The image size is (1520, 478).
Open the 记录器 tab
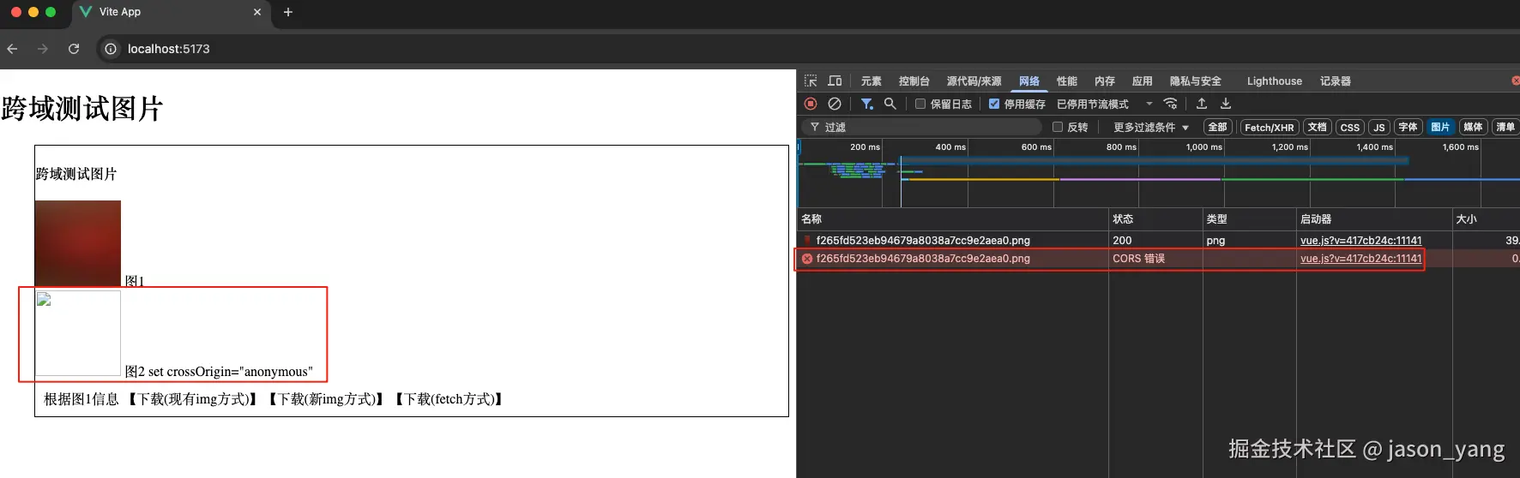click(1336, 81)
